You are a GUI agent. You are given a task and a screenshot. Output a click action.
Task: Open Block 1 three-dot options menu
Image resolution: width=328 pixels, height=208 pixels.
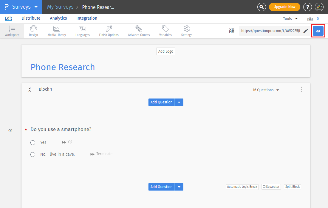coord(301,89)
